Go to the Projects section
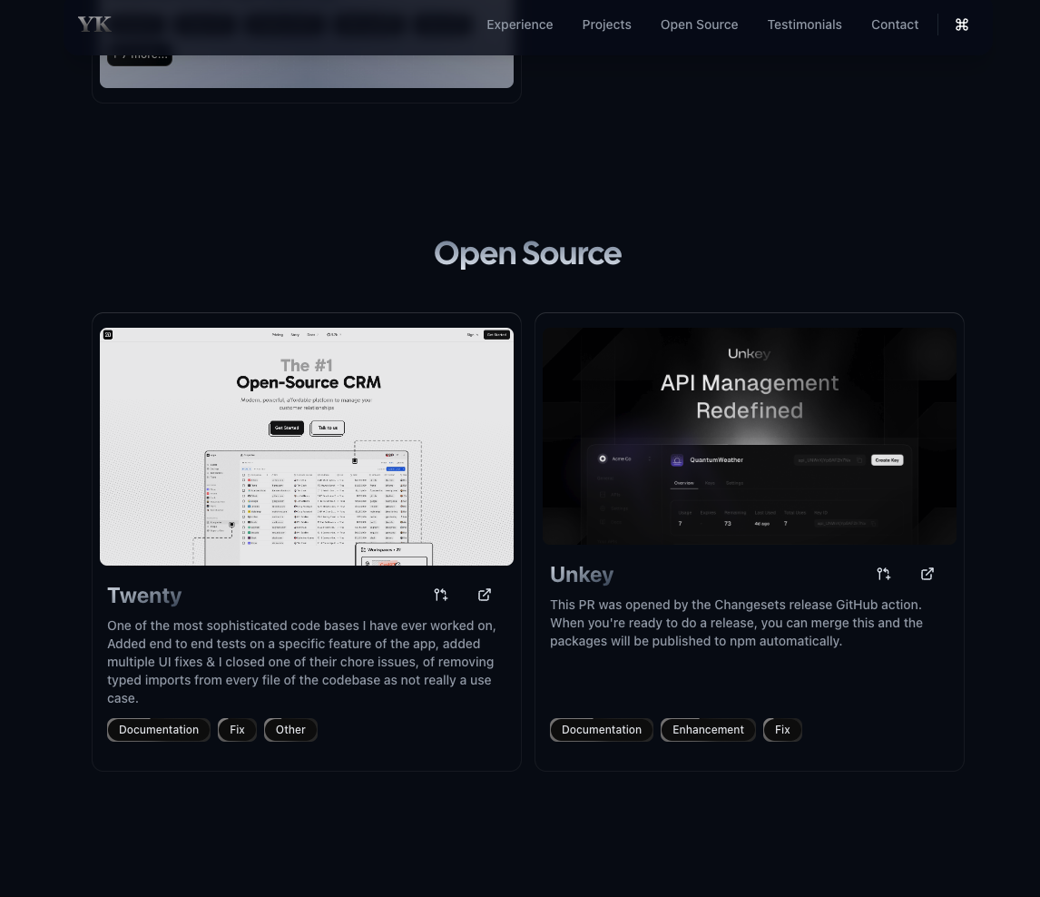This screenshot has height=897, width=1040. 606,25
